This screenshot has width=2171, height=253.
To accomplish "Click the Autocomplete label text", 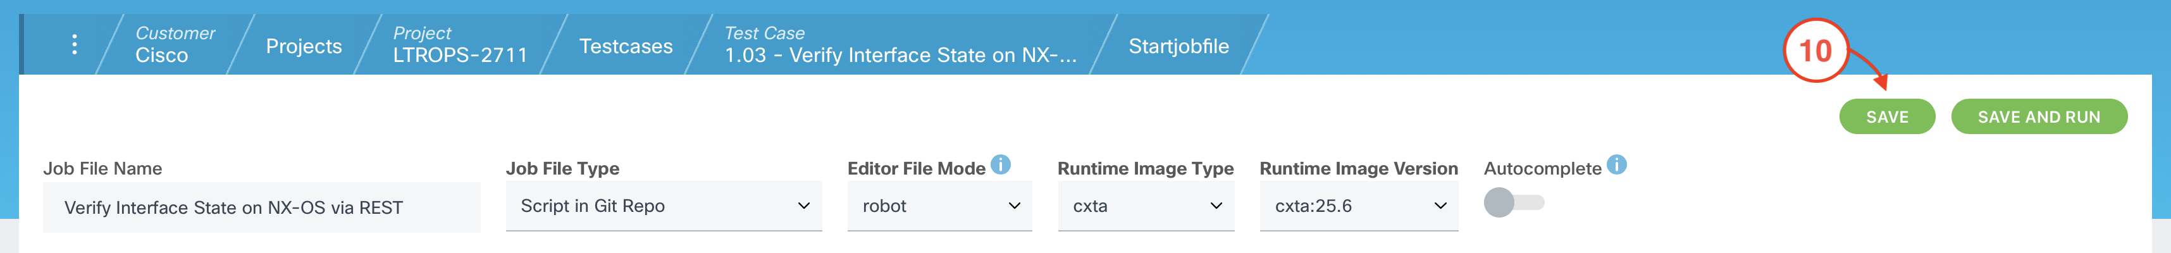I will click(1542, 169).
